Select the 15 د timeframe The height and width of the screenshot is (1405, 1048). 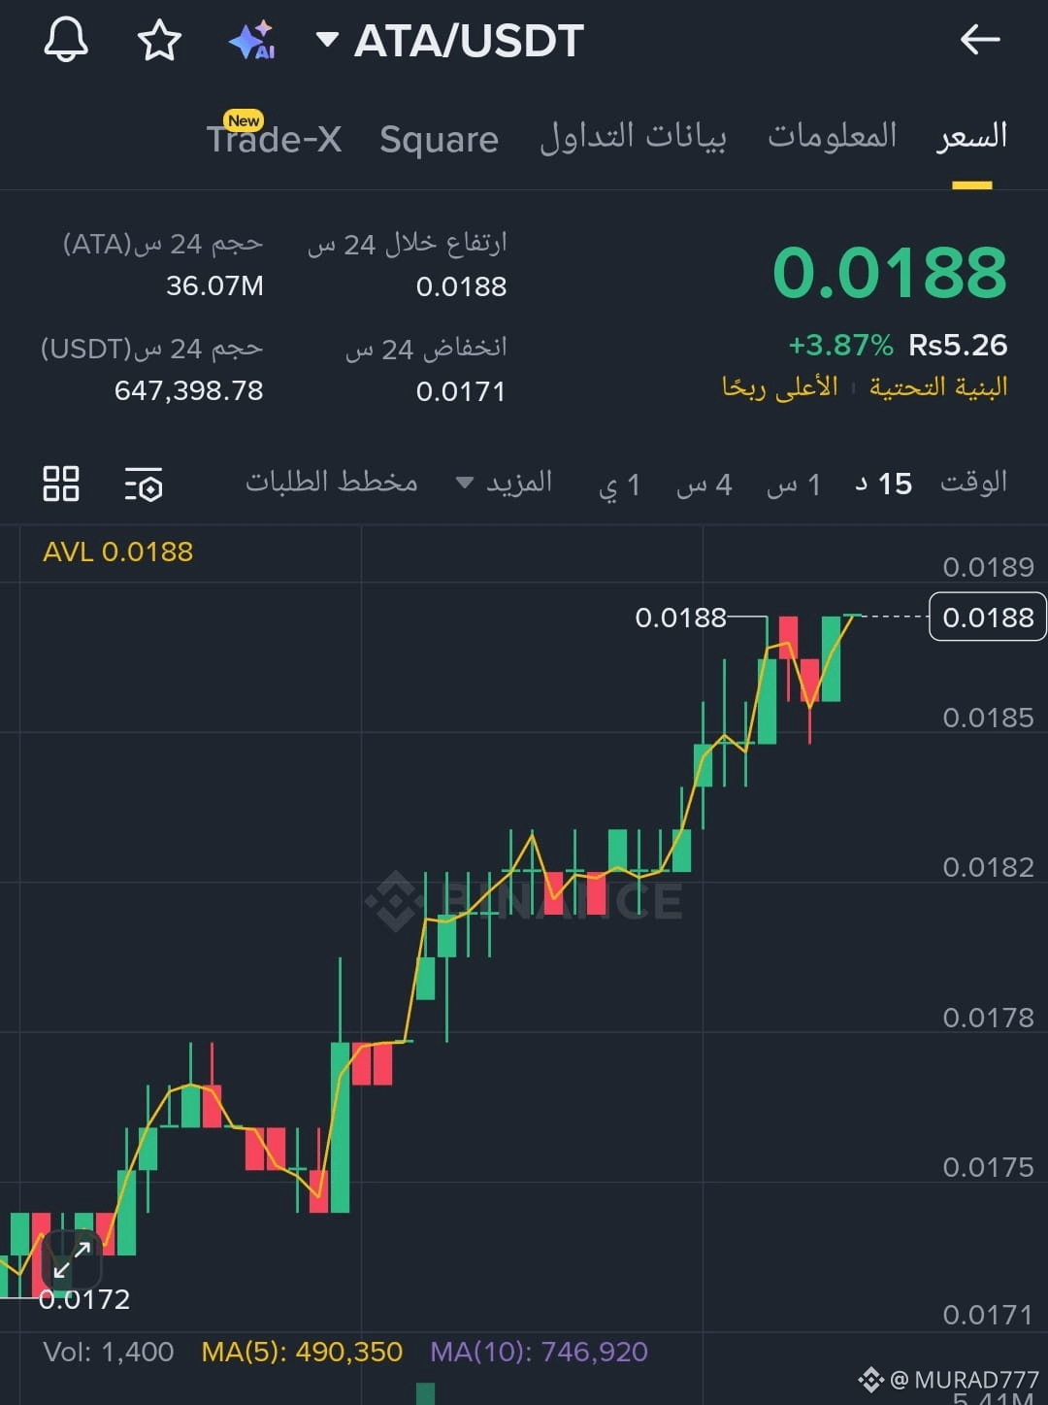(883, 484)
